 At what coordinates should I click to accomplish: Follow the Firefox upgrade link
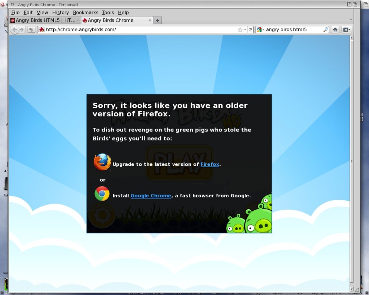(x=210, y=164)
